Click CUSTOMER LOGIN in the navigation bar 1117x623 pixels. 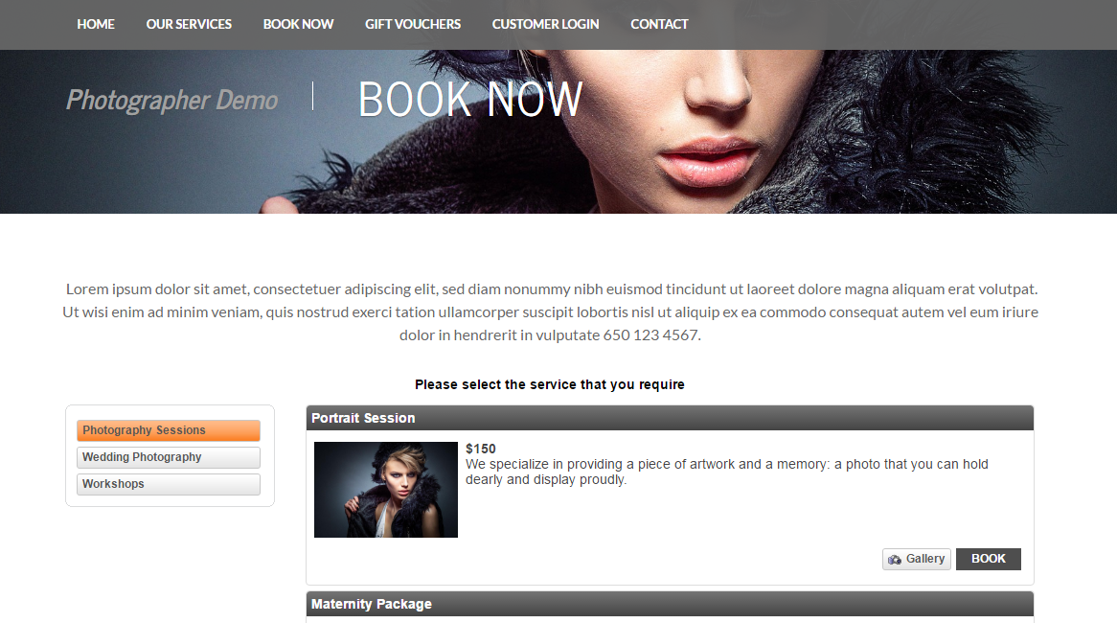pyautogui.click(x=545, y=24)
